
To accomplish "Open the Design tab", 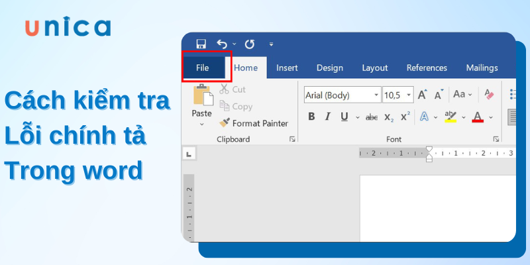I will pyautogui.click(x=329, y=68).
